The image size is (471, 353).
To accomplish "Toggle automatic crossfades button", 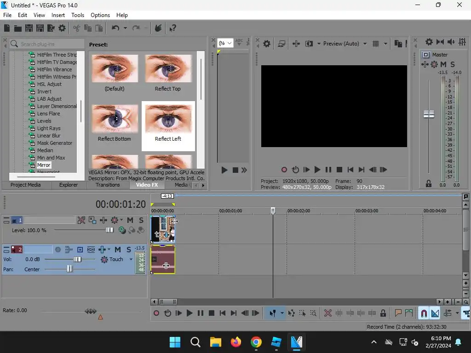I will pyautogui.click(x=435, y=313).
